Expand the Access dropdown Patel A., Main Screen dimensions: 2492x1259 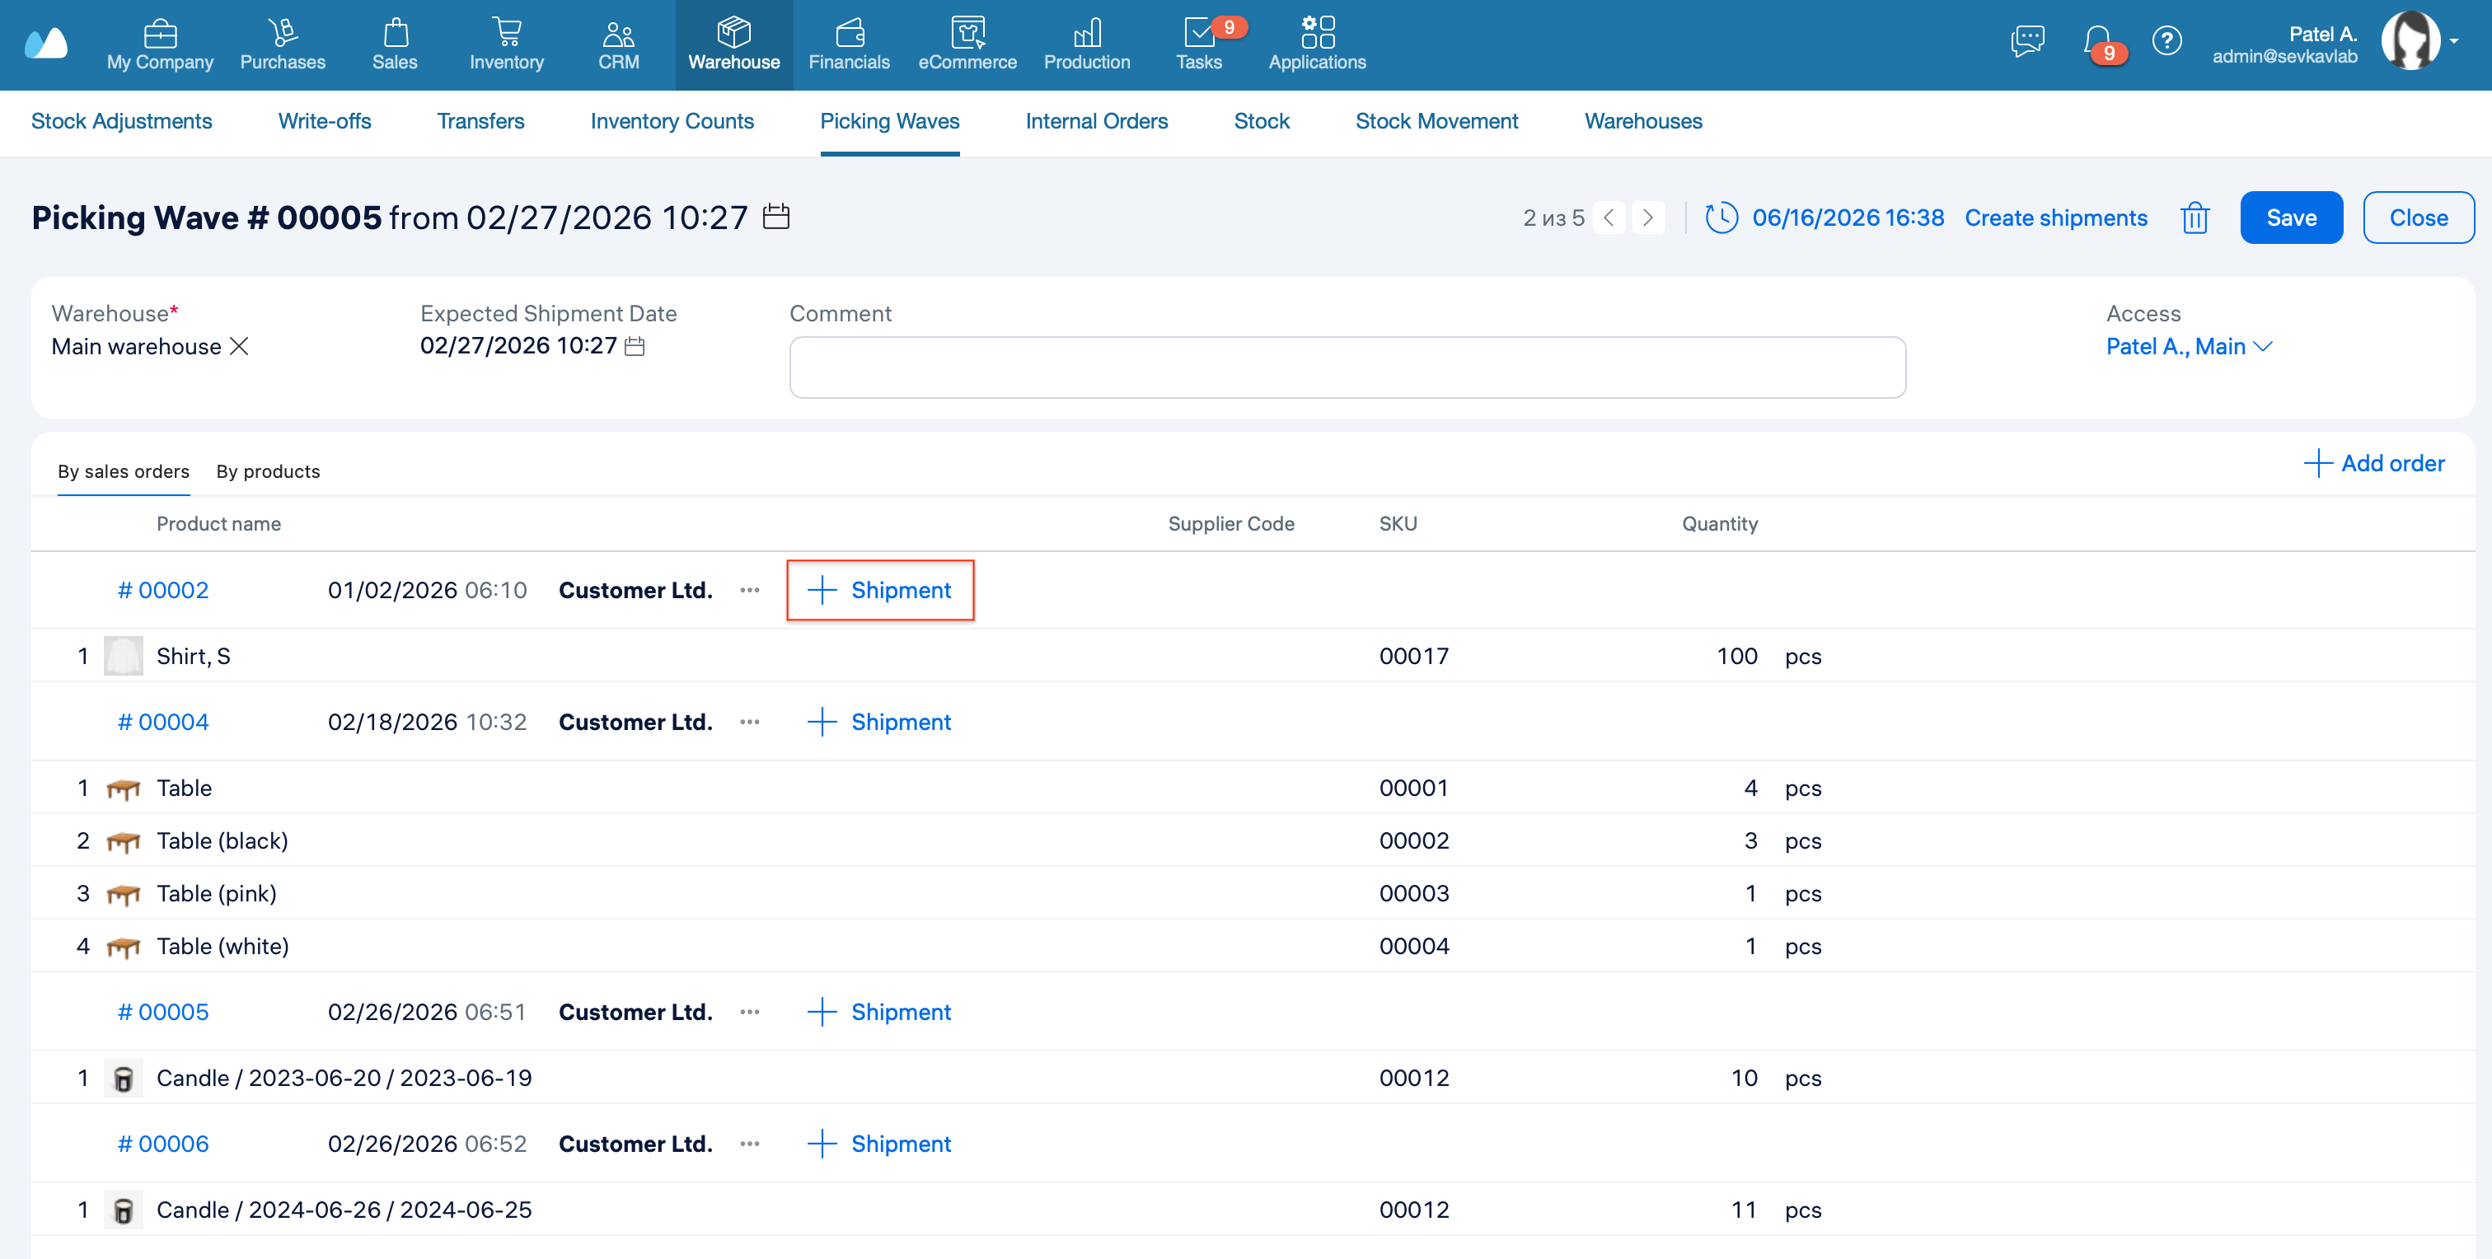tap(2188, 346)
